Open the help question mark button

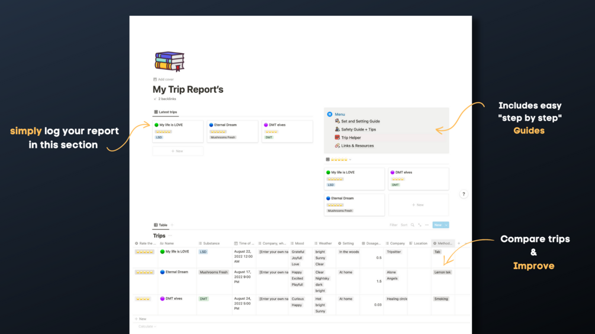point(464,194)
